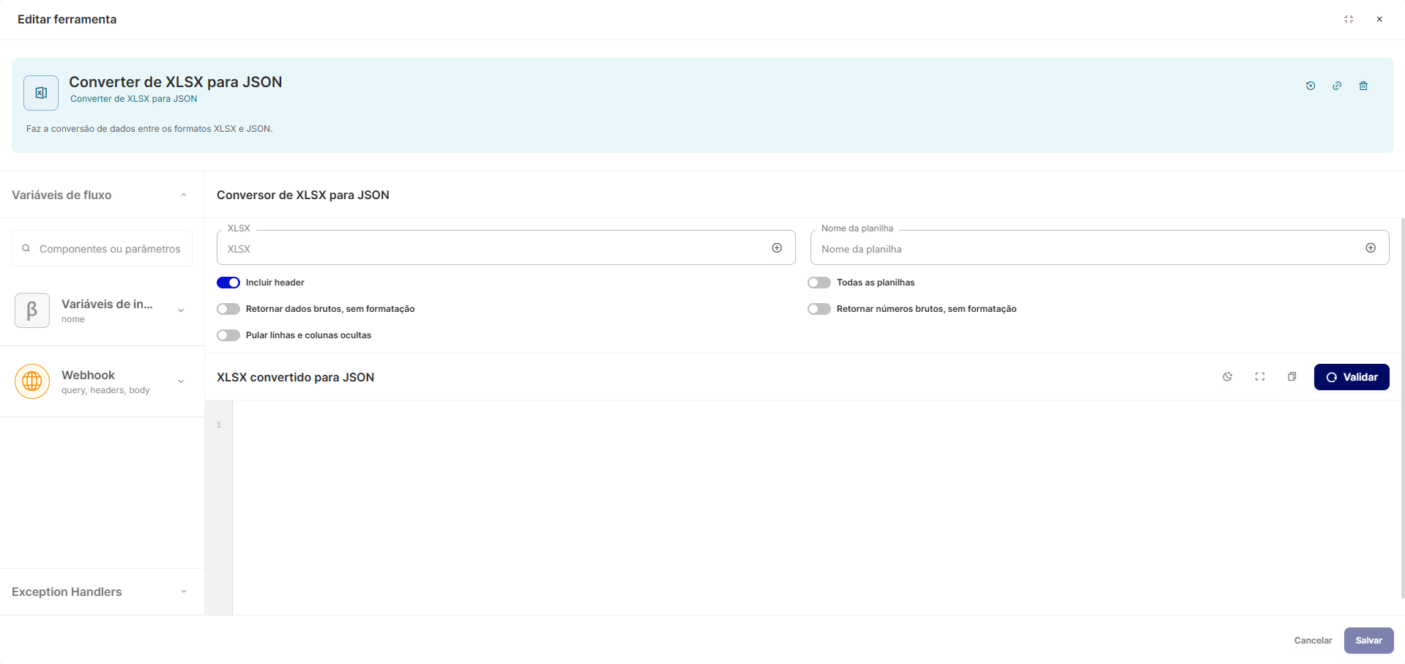
Task: Copy the converted JSON output
Action: coord(1292,377)
